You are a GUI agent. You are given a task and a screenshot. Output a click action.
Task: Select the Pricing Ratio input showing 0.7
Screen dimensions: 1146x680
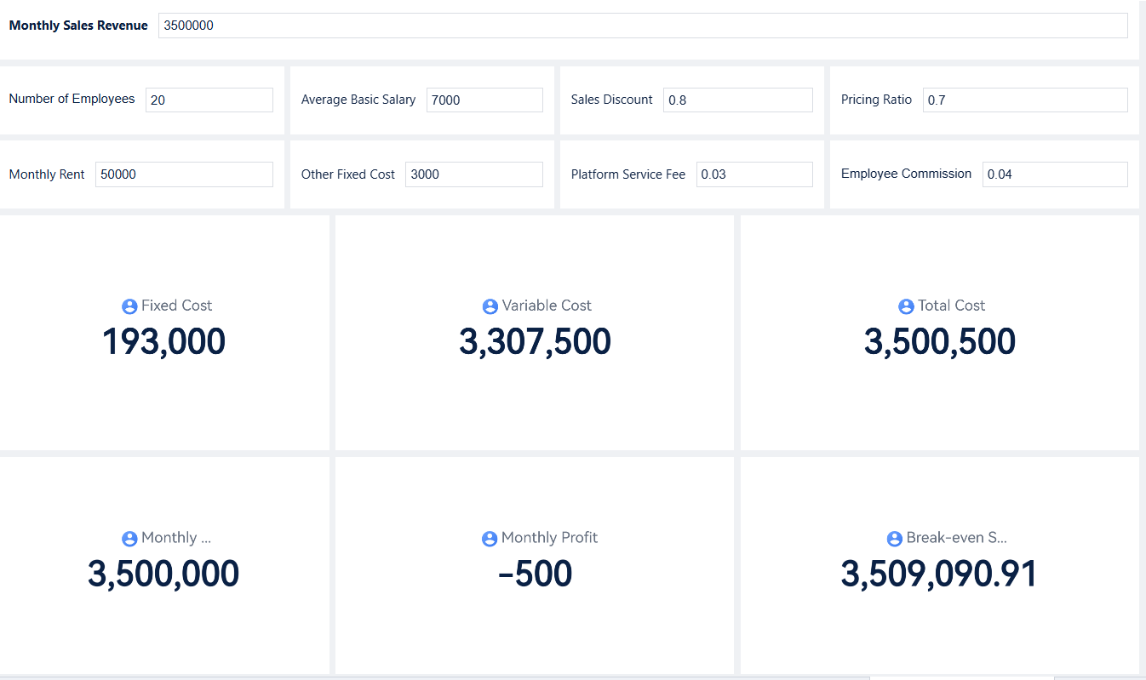click(1024, 100)
